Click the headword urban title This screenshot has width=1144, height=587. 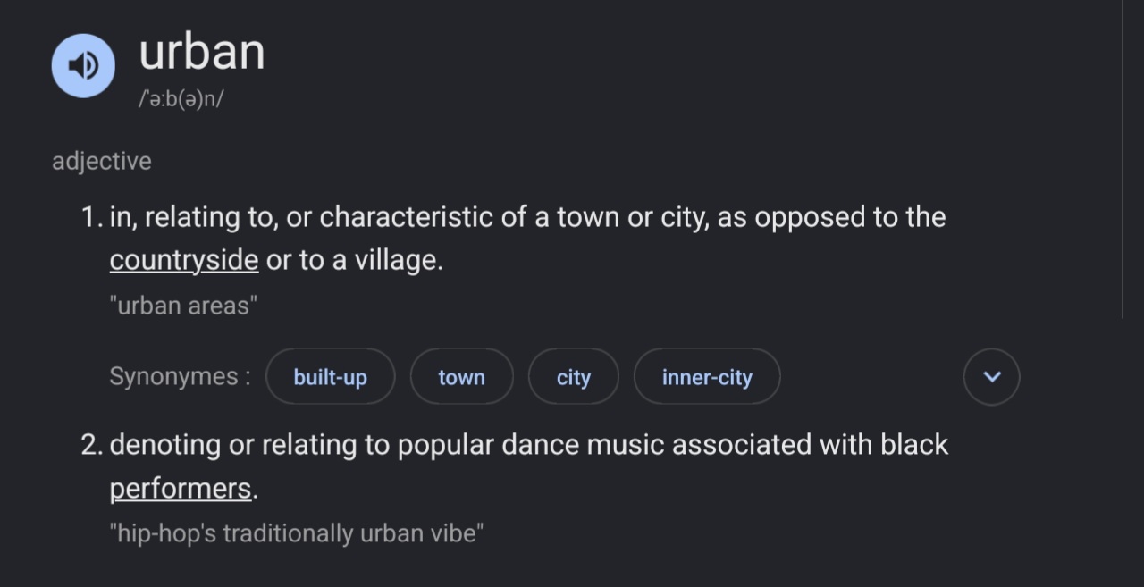pos(202,53)
